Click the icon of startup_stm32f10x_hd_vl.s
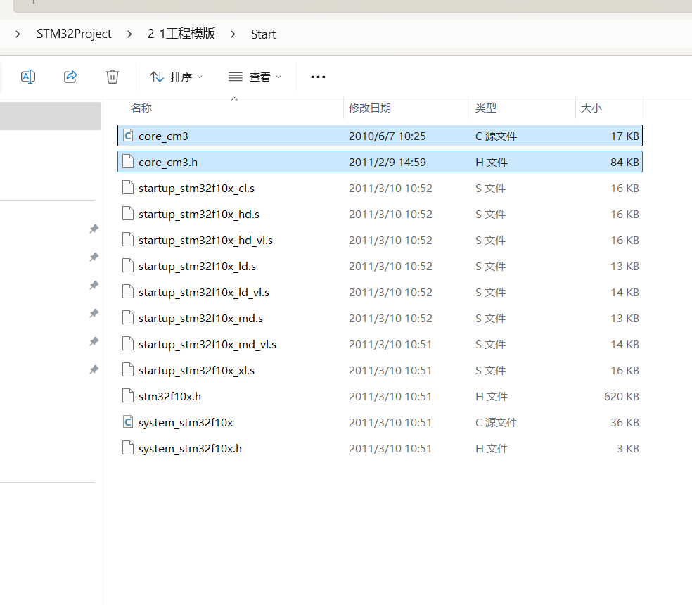Viewport: 692px width, 605px height. pos(128,240)
